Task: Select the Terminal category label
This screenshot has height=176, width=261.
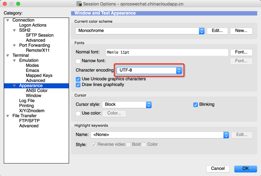Action: (21, 55)
